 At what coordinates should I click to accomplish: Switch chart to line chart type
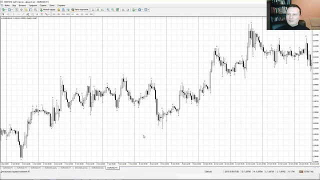point(102,9)
